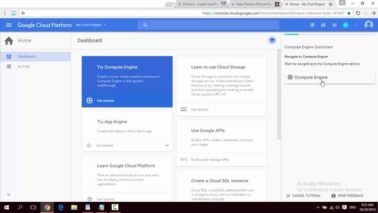Click Compute Engine button in quickstart panel
This screenshot has height=213, width=378.
330,78
